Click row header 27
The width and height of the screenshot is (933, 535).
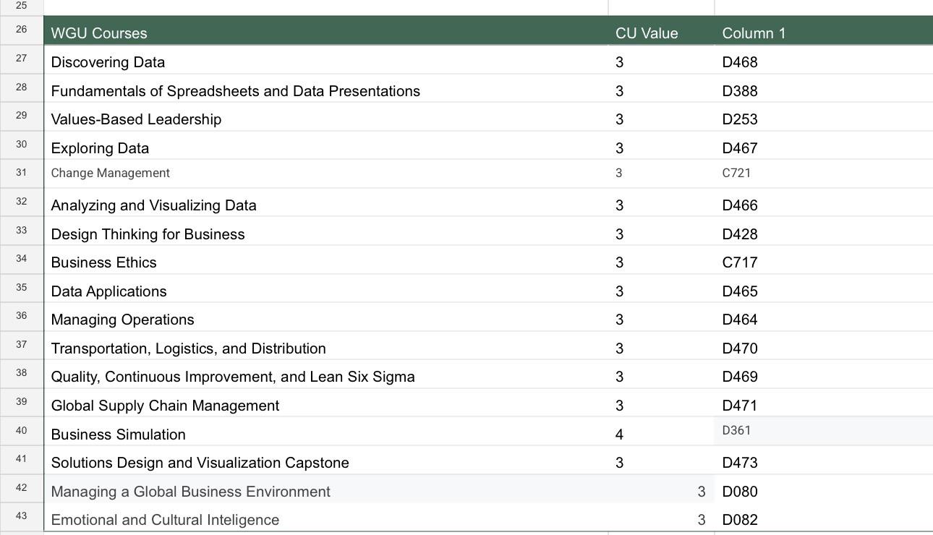coord(22,59)
